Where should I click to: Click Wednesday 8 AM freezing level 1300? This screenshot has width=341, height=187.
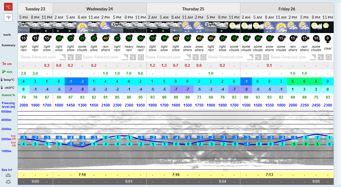click(x=82, y=105)
